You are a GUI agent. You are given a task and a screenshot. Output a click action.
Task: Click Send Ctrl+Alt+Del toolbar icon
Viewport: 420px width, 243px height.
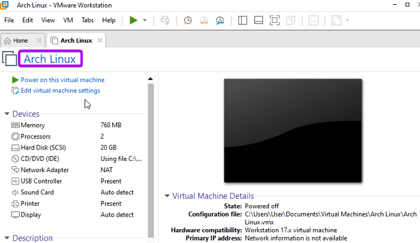165,20
